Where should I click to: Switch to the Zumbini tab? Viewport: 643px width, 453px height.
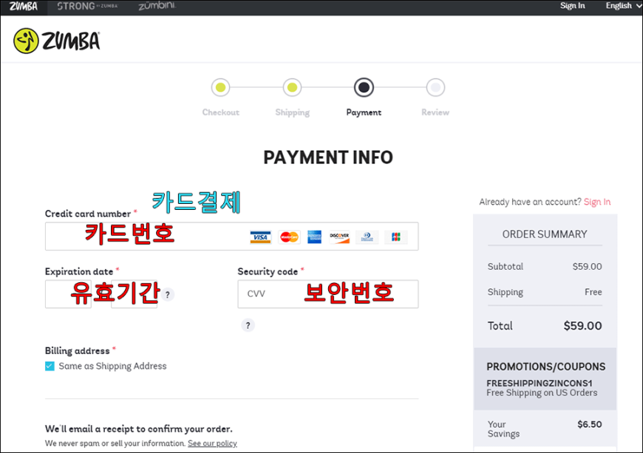click(157, 6)
